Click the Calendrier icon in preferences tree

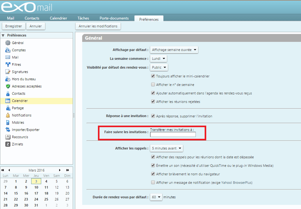tap(8, 101)
